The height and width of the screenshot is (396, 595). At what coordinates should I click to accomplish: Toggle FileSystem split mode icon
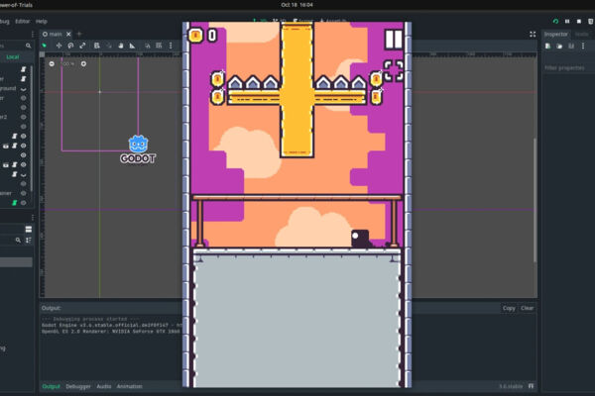(x=29, y=230)
